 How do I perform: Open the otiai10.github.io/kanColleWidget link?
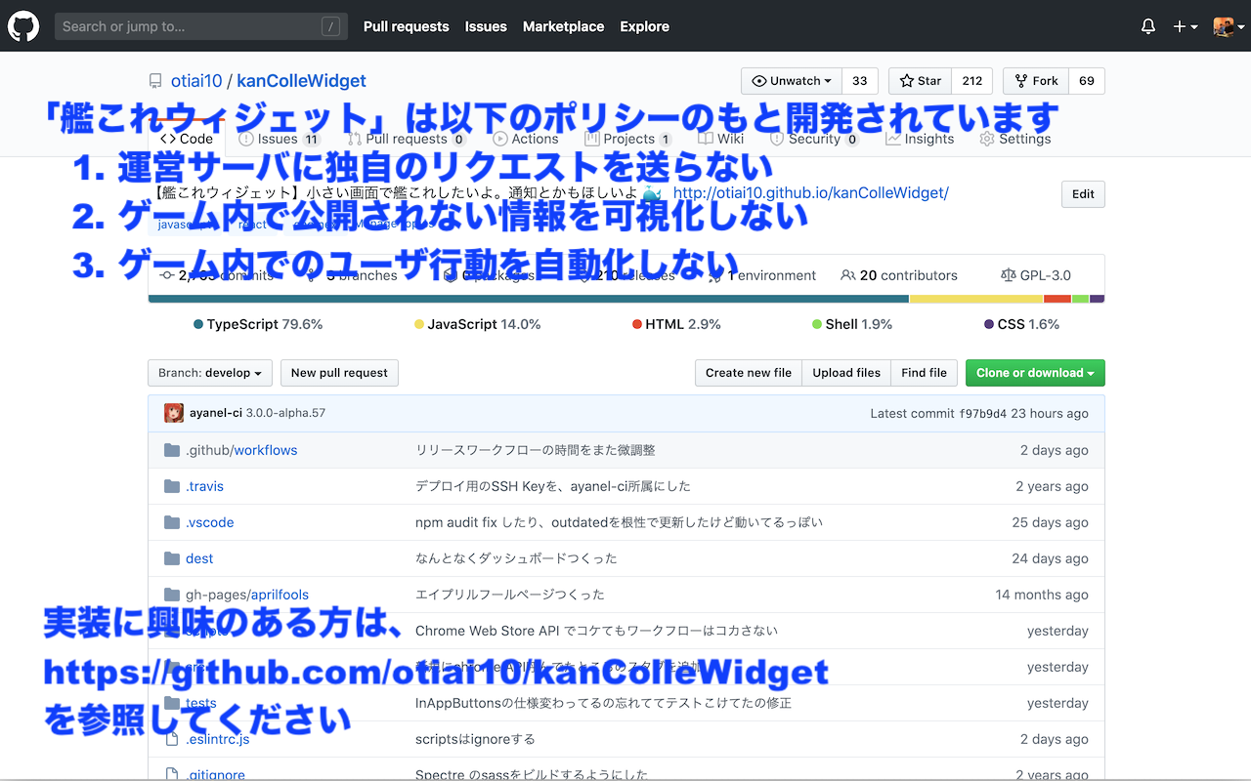(x=811, y=193)
